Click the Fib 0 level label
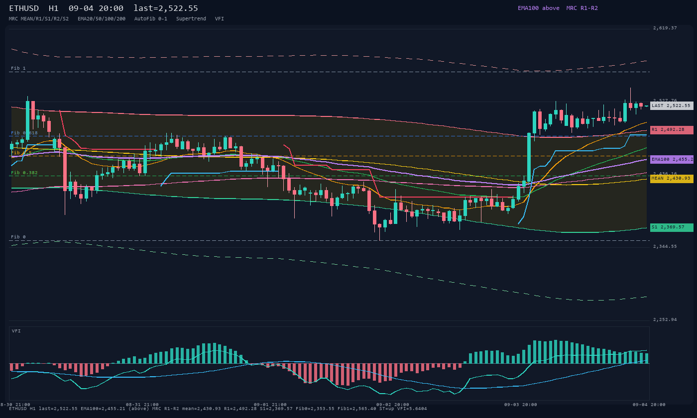The width and height of the screenshot is (697, 418). 18,237
